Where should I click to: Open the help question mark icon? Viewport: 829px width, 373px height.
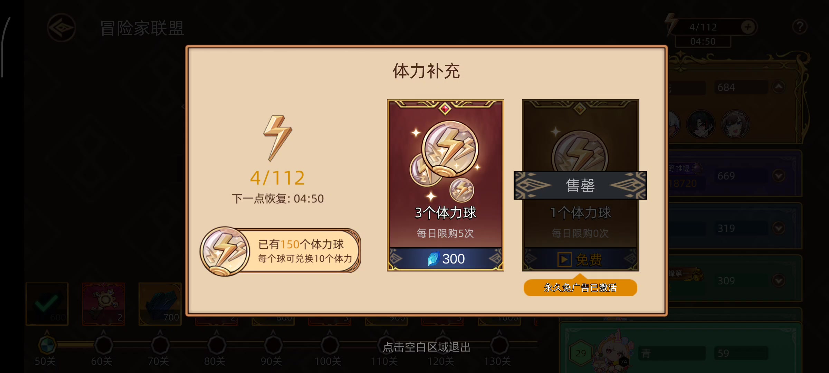pyautogui.click(x=799, y=27)
